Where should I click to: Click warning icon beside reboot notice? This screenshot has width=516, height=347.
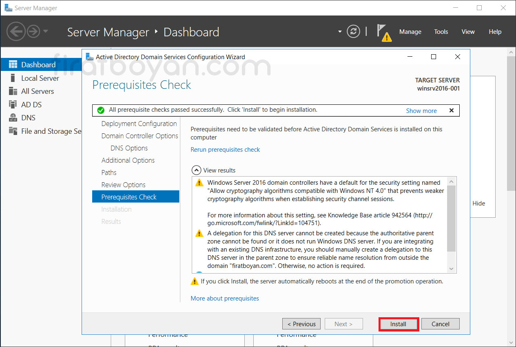point(195,281)
